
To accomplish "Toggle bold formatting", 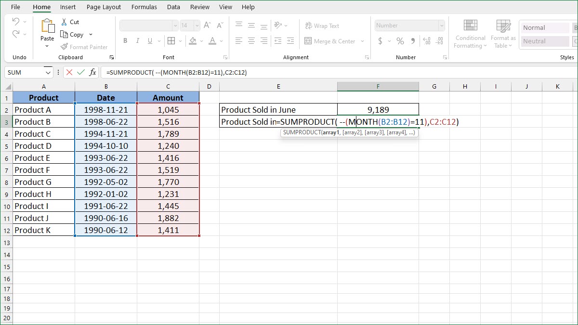I will pos(125,41).
